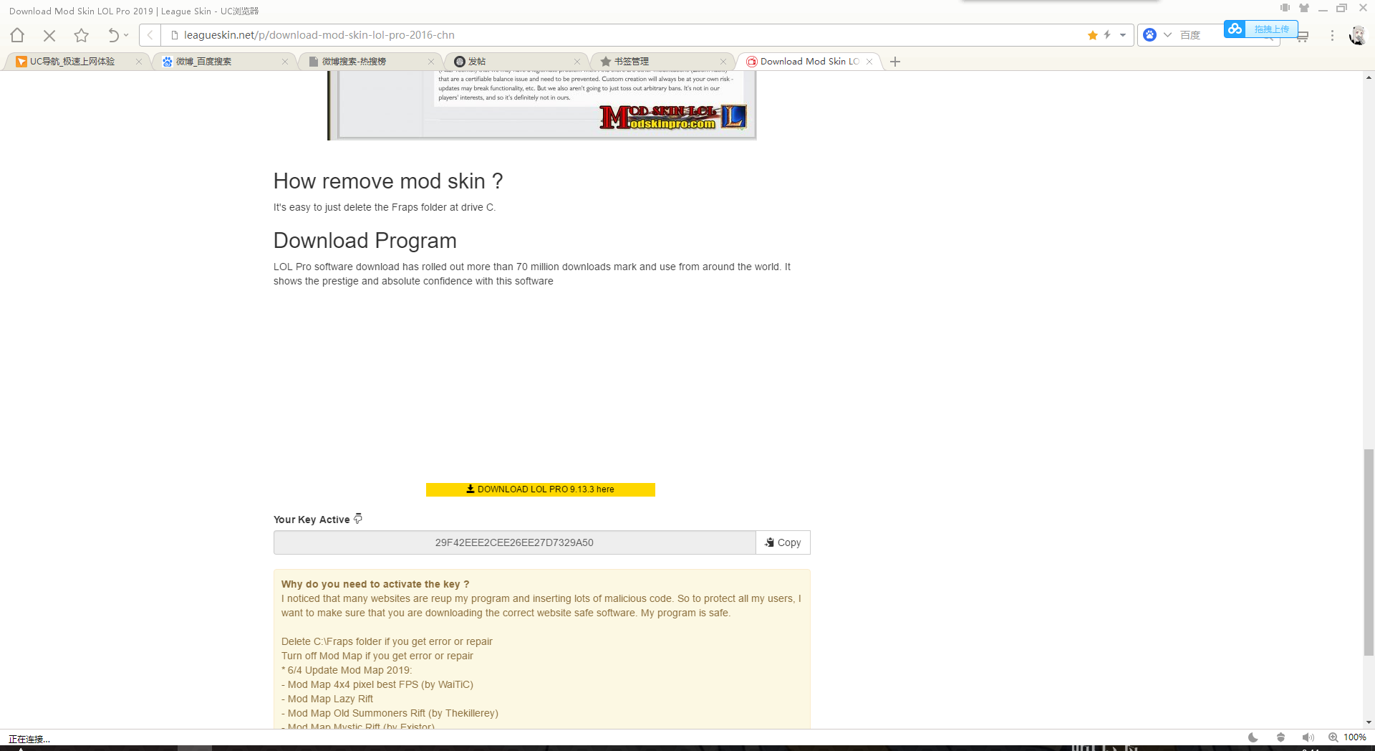
Task: Open the dropdown beside restore arrow
Action: [126, 35]
